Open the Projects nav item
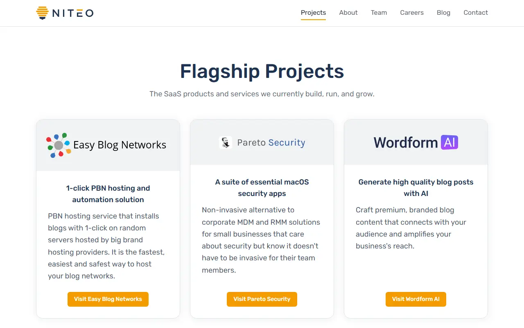The image size is (524, 328). (x=313, y=13)
